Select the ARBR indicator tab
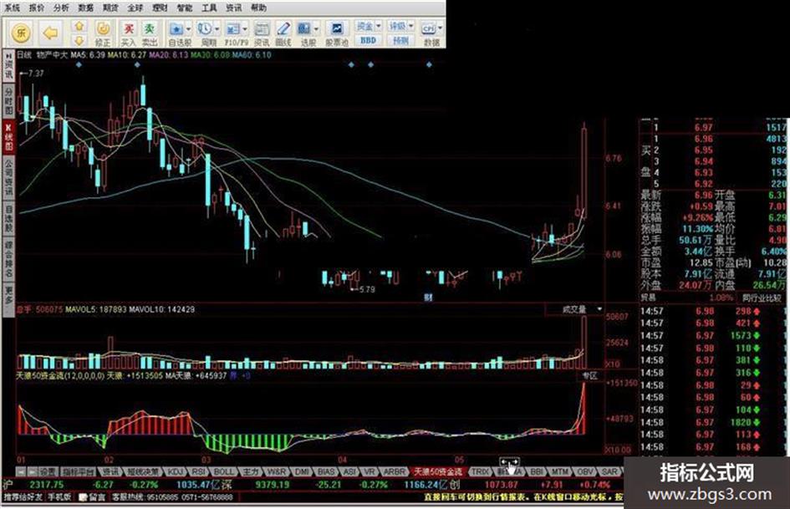This screenshot has width=790, height=509. click(x=395, y=471)
